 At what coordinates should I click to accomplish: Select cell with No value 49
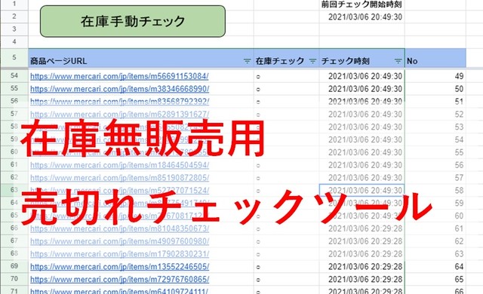click(435, 76)
